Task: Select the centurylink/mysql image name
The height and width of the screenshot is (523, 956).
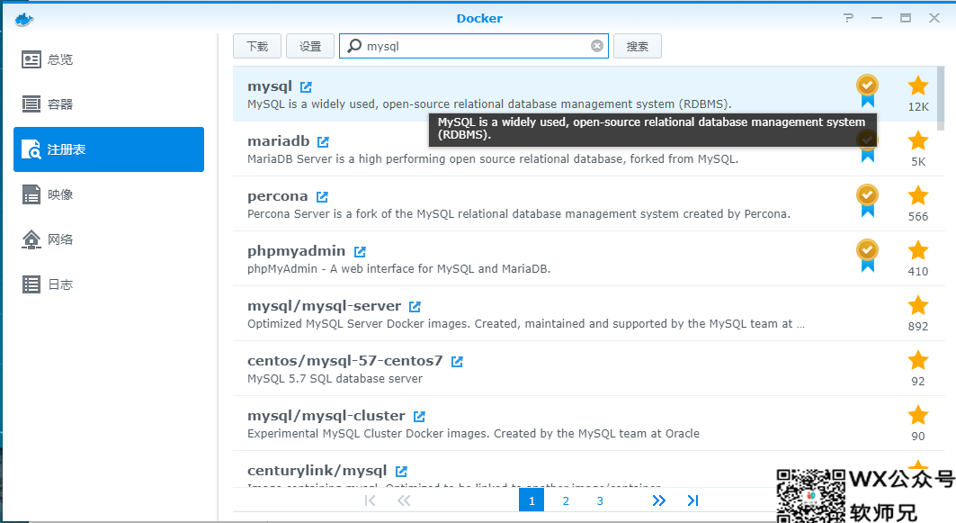Action: [x=317, y=471]
